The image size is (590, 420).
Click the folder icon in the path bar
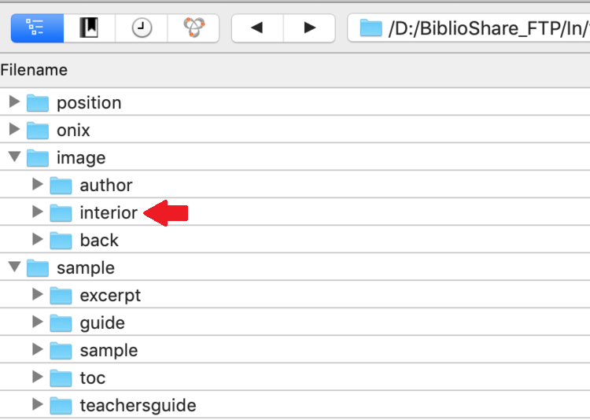click(x=371, y=28)
